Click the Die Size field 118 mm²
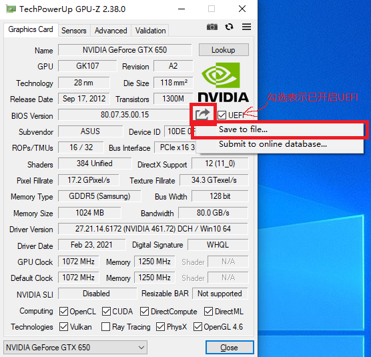The height and width of the screenshot is (357, 371). point(173,83)
